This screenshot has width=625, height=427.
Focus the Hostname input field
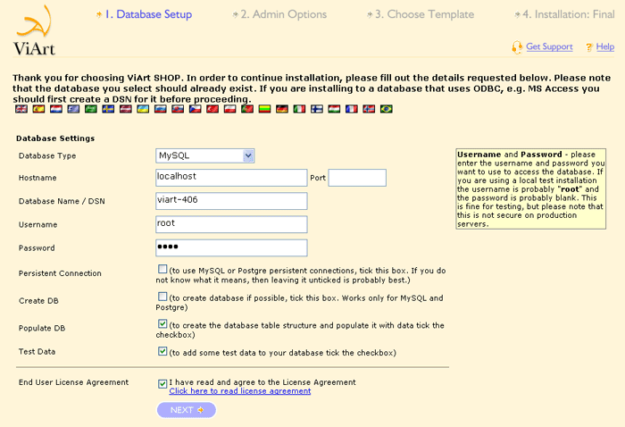point(231,178)
